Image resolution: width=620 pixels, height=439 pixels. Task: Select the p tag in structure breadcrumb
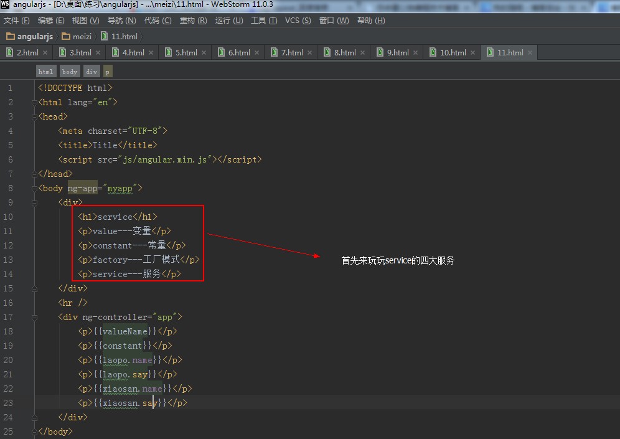point(108,72)
